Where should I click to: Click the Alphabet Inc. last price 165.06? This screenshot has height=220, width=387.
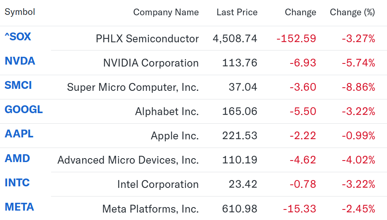240,112
